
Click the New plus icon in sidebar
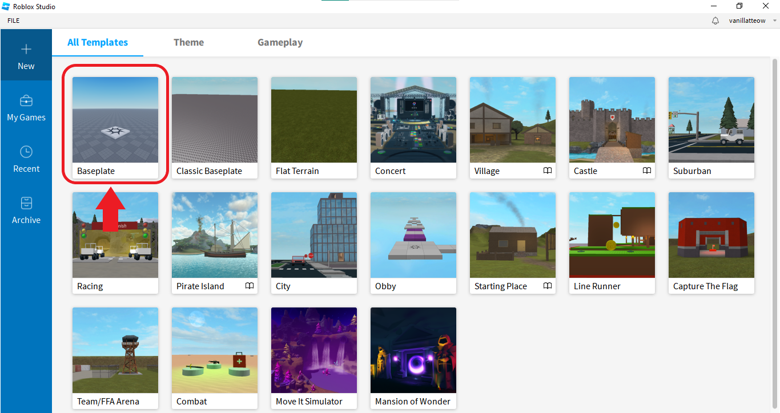coord(26,50)
